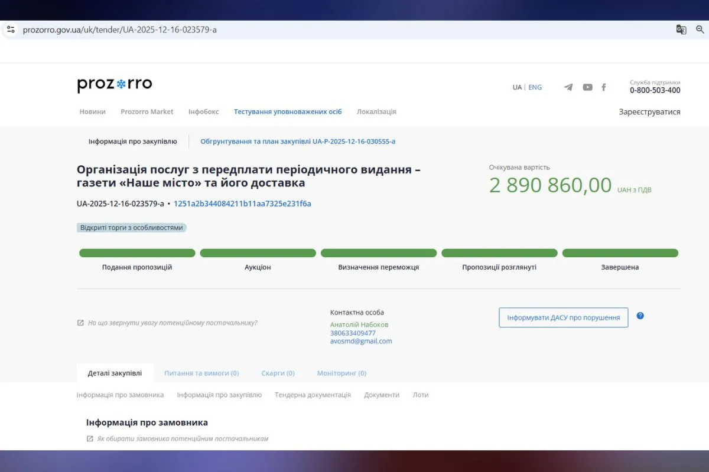Open 'Обгрунтування та план закупівлі UA-P-2025-12-16-030555-a'

point(297,141)
